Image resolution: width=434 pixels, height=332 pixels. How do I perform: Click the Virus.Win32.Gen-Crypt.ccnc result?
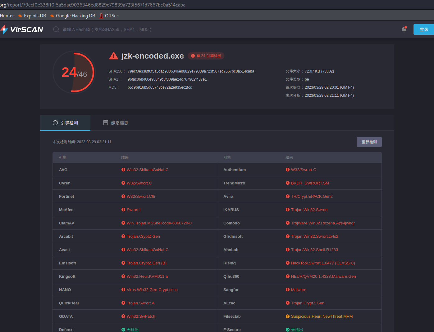pos(152,290)
